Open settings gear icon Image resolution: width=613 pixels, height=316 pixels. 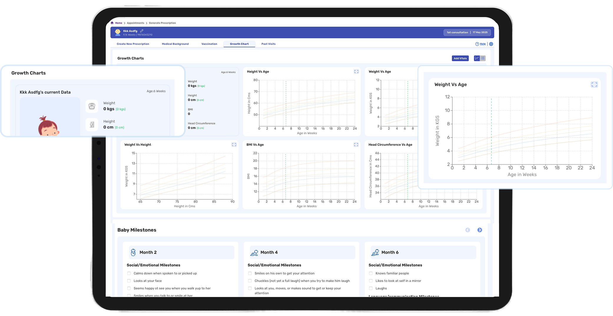pos(491,44)
